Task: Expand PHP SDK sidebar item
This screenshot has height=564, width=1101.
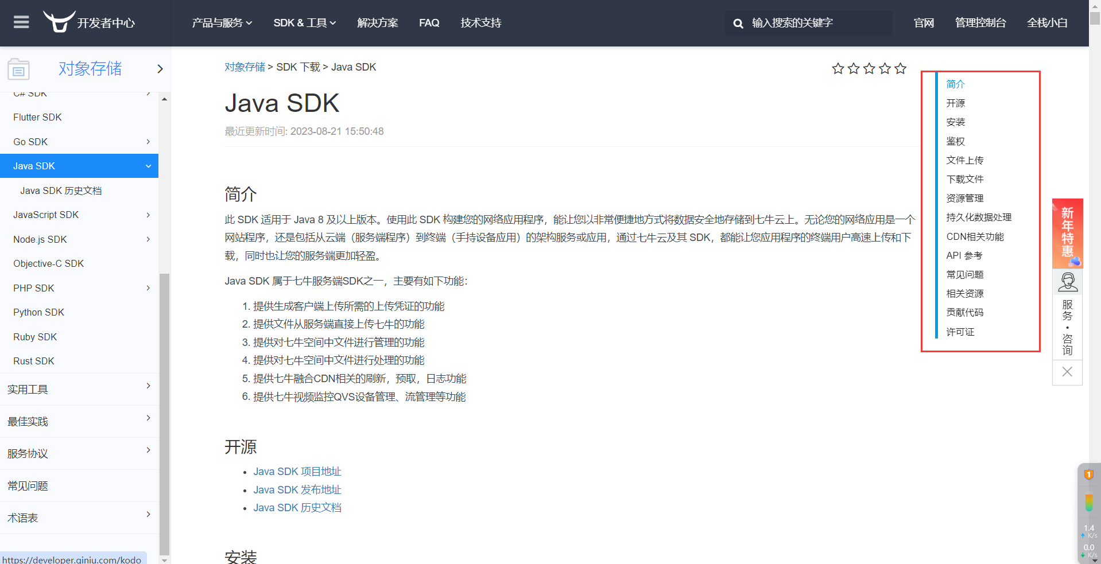Action: coord(148,288)
